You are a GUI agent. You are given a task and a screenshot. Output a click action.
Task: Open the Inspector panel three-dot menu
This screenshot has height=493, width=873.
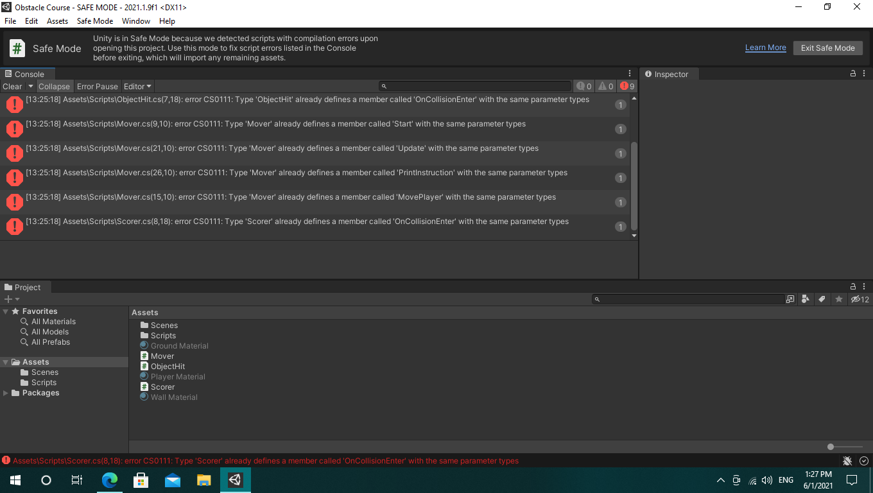(x=865, y=74)
